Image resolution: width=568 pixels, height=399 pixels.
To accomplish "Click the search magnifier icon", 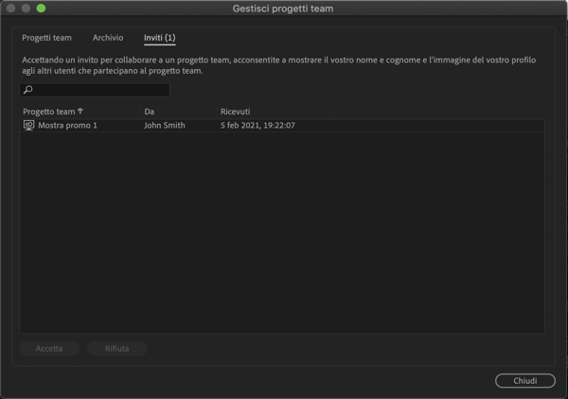I will [x=27, y=90].
